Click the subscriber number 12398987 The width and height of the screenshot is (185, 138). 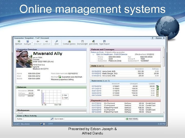(145, 61)
